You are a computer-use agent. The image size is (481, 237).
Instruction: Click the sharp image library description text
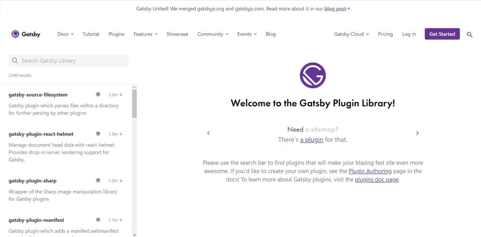pos(63,196)
